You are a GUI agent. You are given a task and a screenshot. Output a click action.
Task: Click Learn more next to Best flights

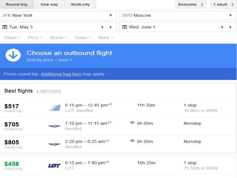pos(49,91)
